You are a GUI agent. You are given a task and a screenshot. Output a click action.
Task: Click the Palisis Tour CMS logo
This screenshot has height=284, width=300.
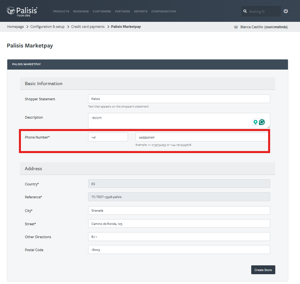click(x=22, y=11)
